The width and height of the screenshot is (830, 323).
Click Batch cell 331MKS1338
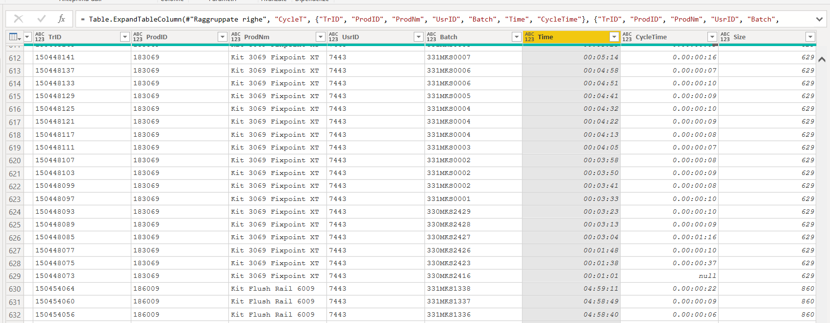[474, 289]
